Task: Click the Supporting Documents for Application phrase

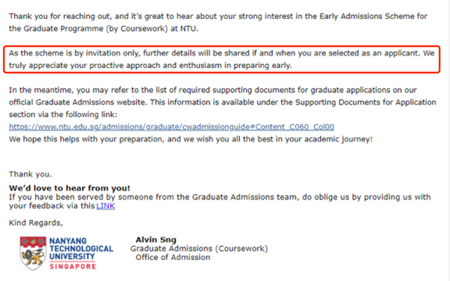Action: coord(366,102)
